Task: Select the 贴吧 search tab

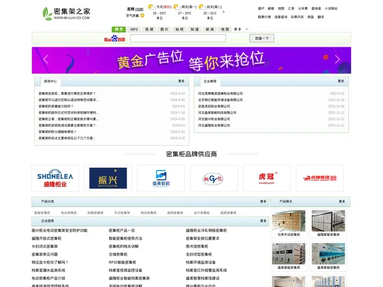Action: pyautogui.click(x=179, y=29)
